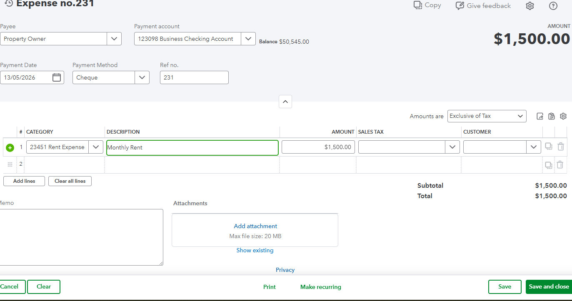Image resolution: width=572 pixels, height=301 pixels.
Task: Click the Add lines button
Action: click(24, 181)
